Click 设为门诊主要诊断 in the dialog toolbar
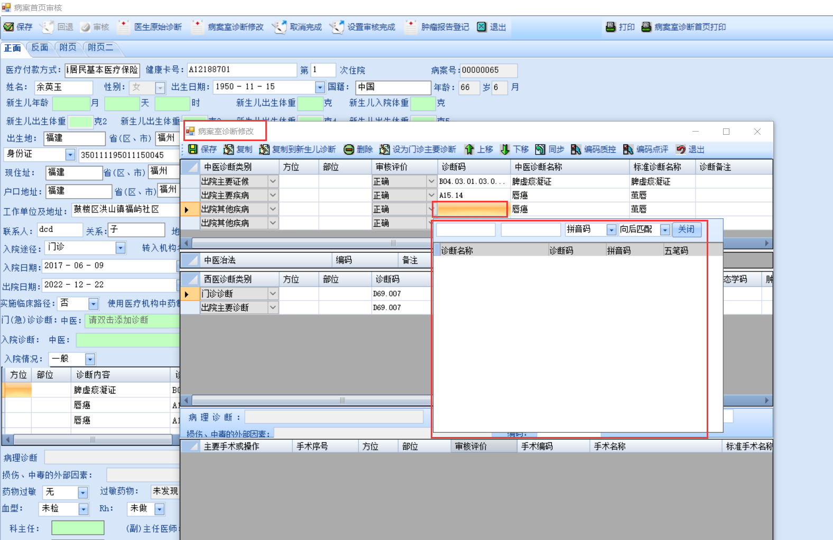833x540 pixels. (418, 150)
